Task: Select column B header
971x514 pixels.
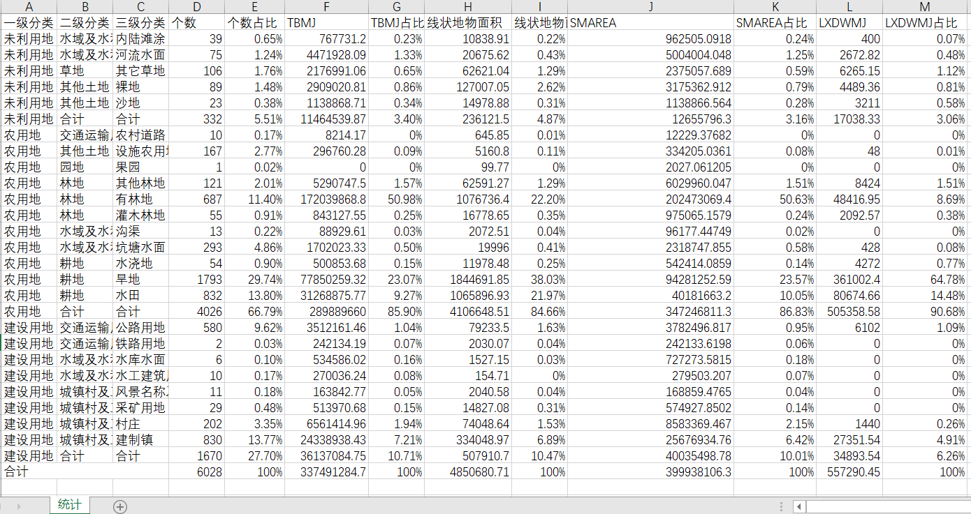Action: (85, 7)
